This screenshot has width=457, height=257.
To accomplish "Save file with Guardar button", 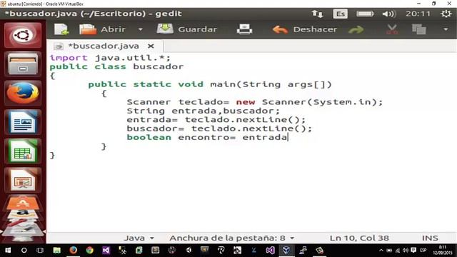I will point(187,29).
